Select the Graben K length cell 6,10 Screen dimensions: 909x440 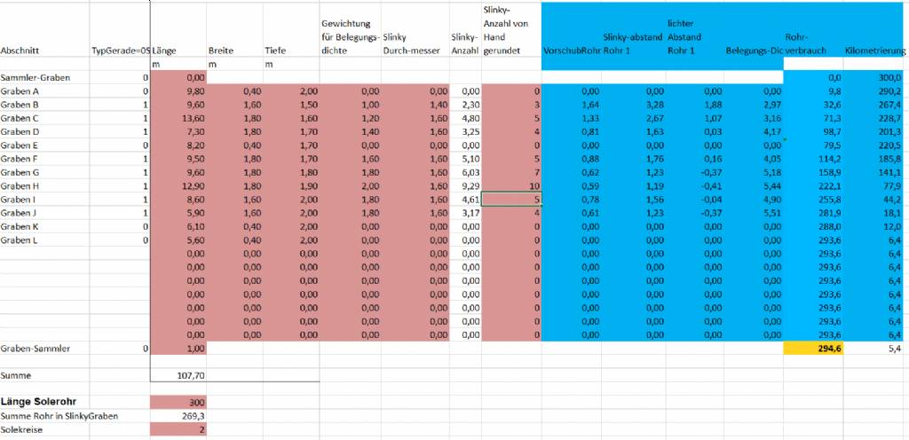[x=179, y=227]
